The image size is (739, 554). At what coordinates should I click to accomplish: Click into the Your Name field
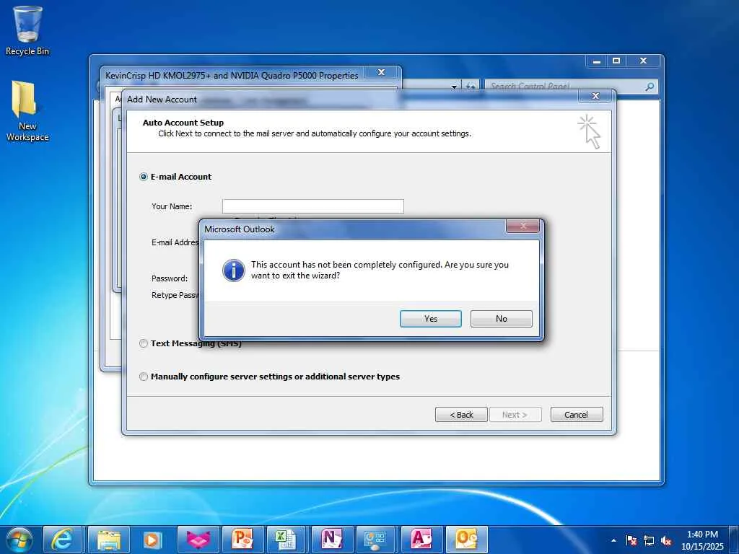313,206
